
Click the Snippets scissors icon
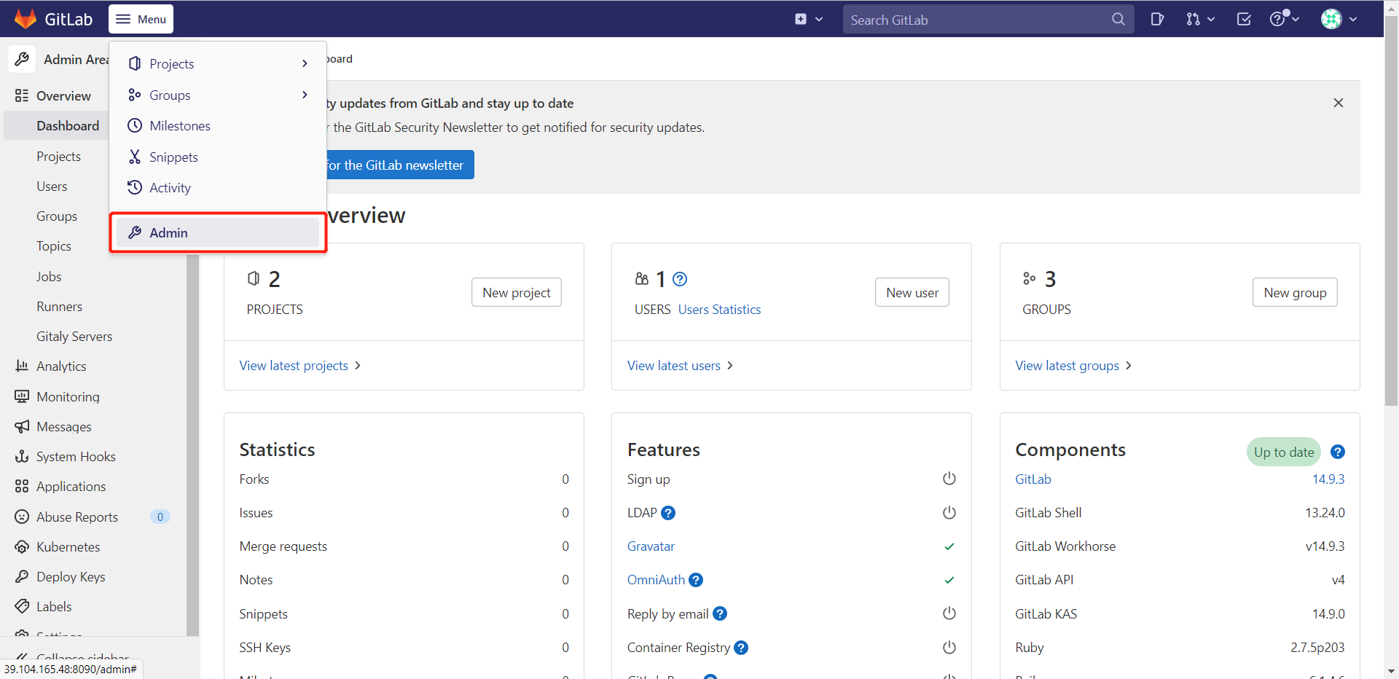pyautogui.click(x=135, y=157)
